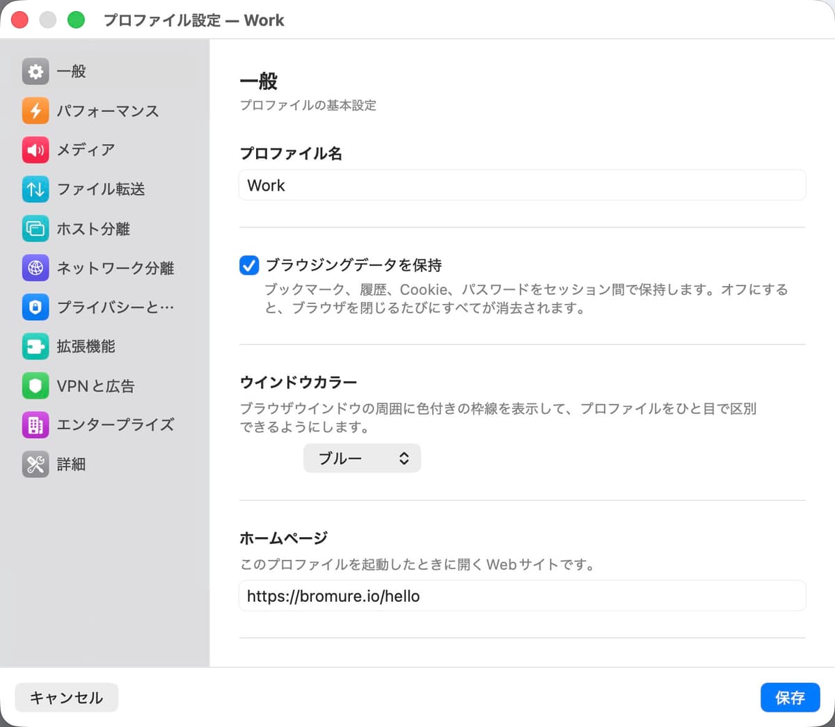Image resolution: width=835 pixels, height=727 pixels.
Task: Click the プロファイル名 field containing Work
Action: pyautogui.click(x=522, y=186)
